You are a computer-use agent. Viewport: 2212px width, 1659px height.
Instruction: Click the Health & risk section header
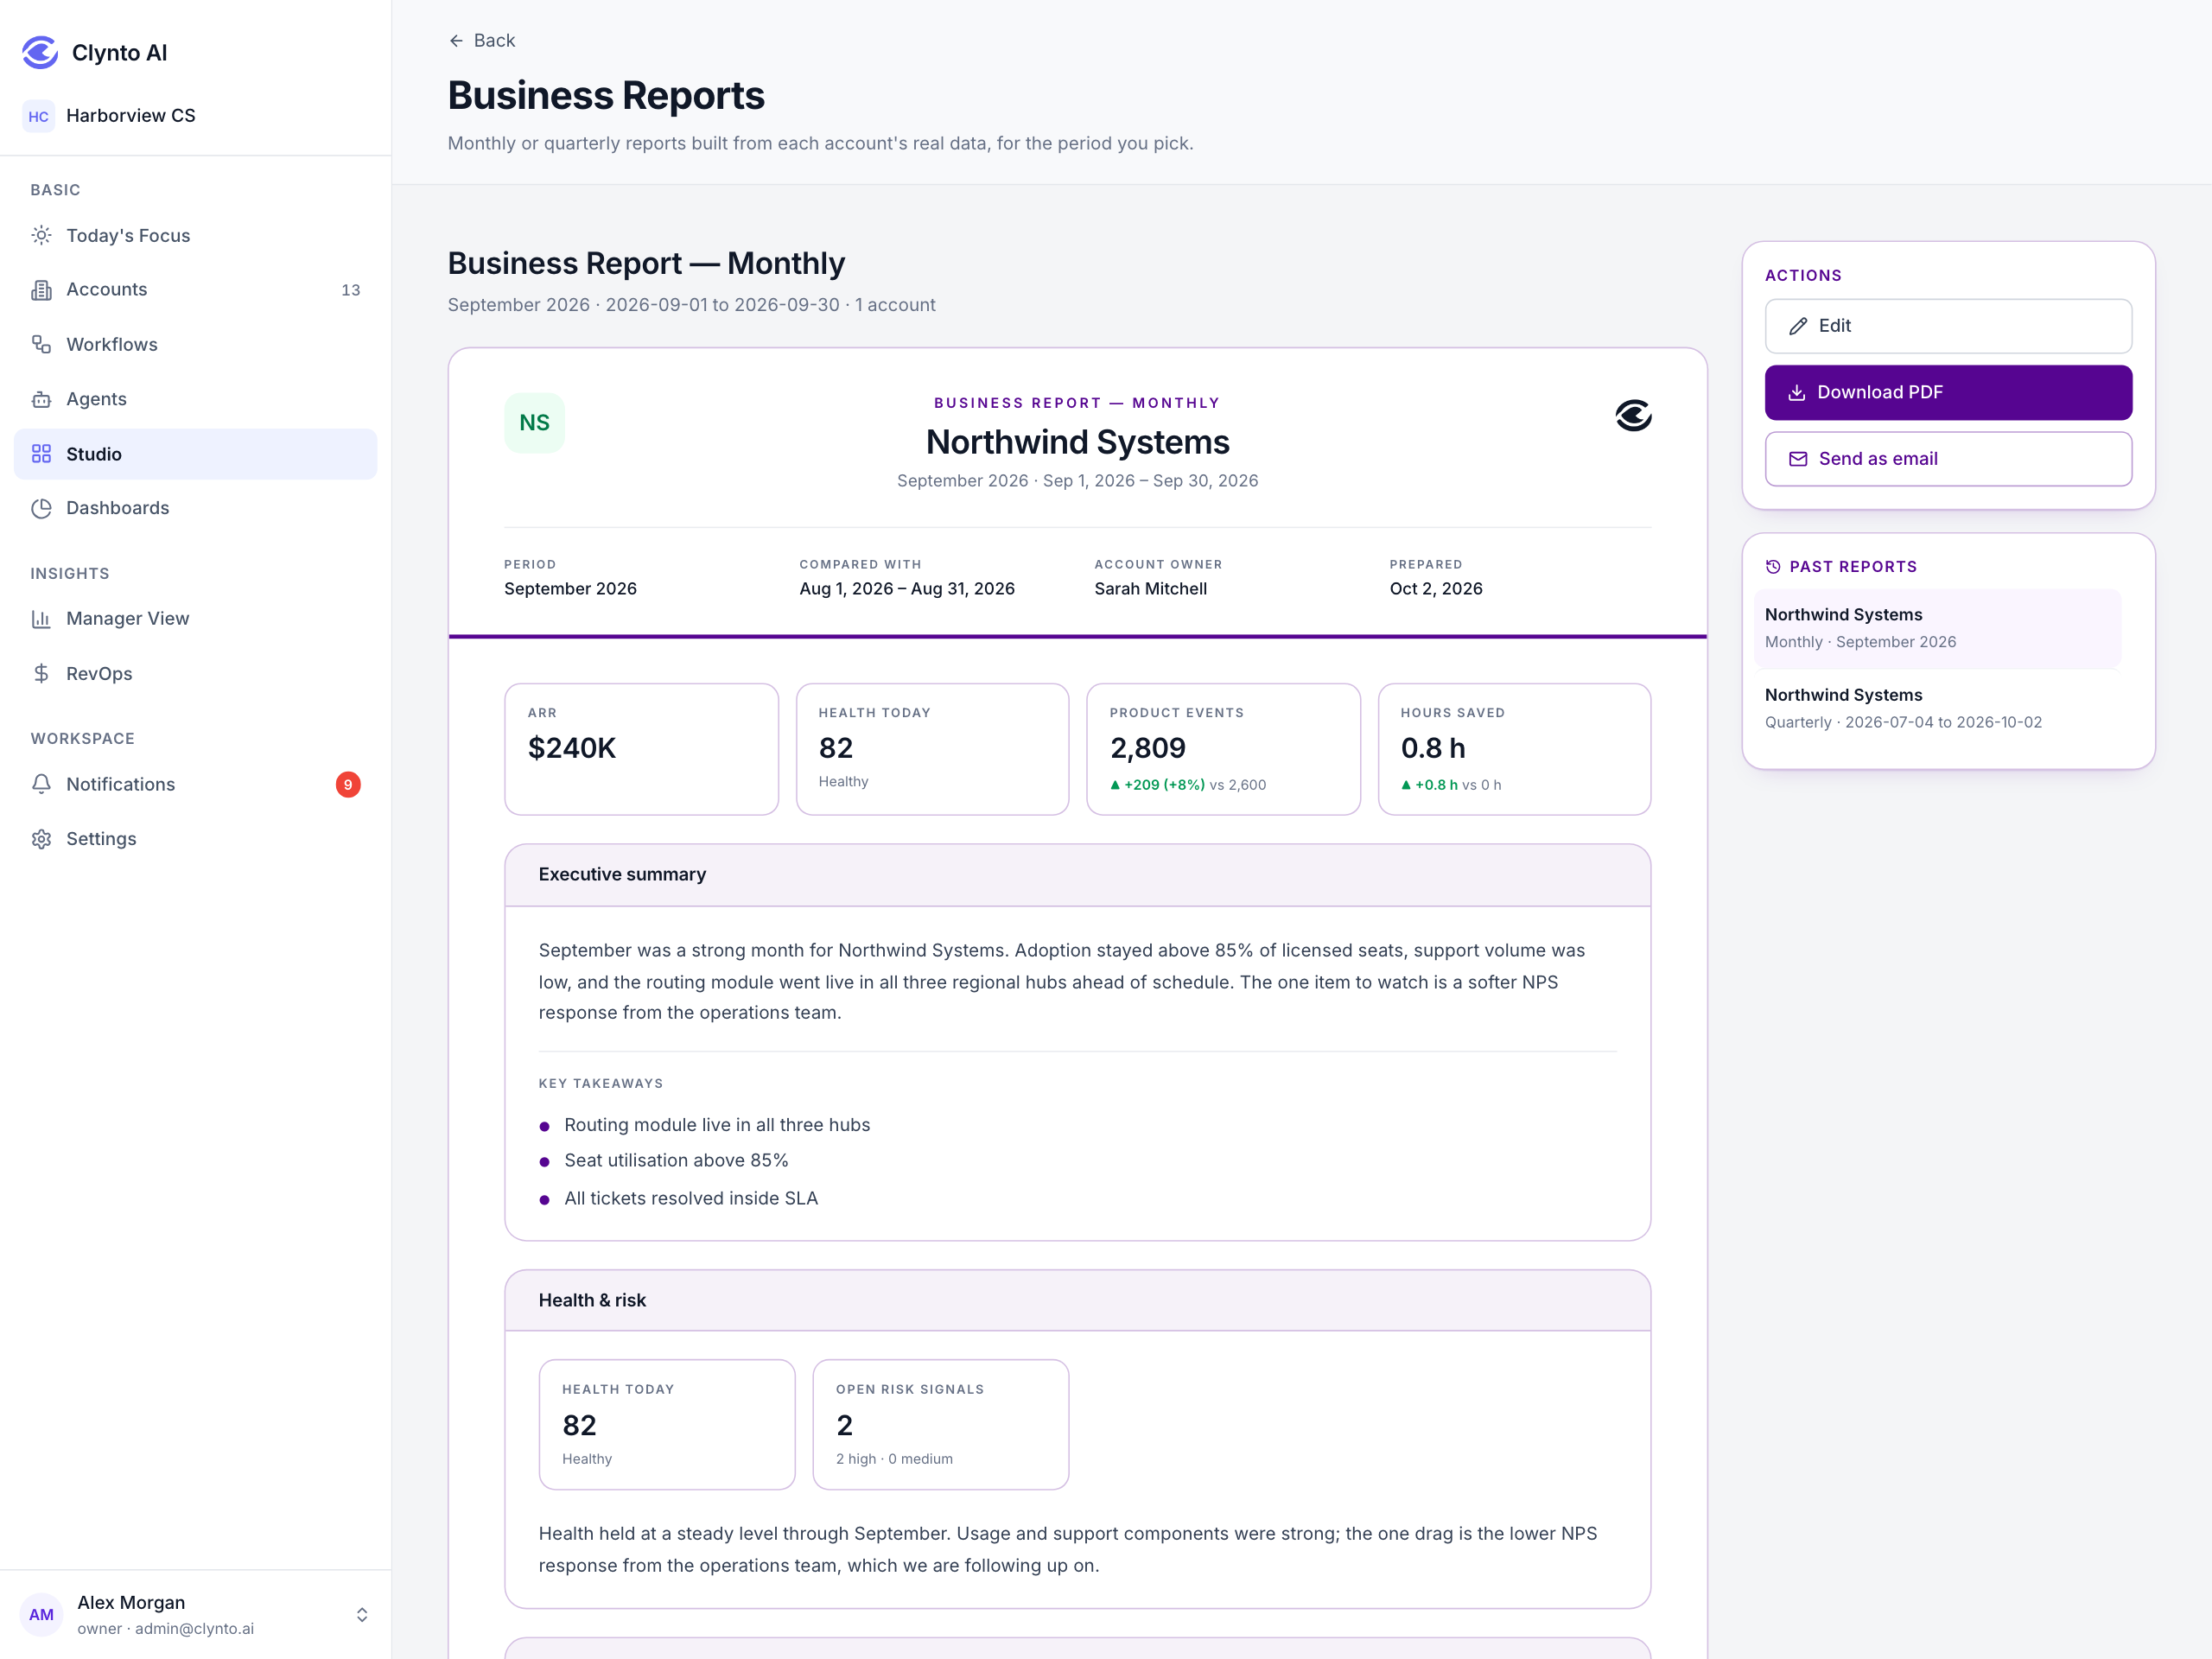point(1077,1300)
